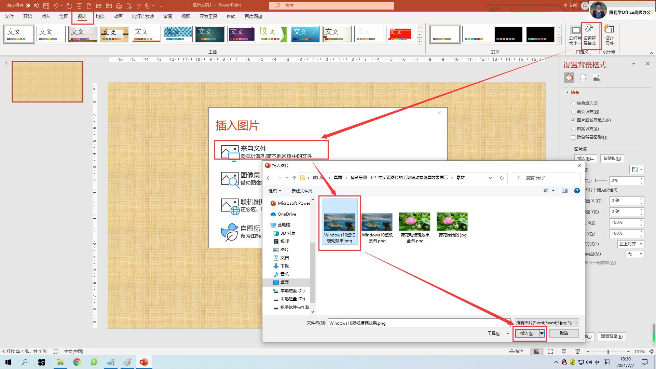Click the Refresh icon in file dialog
The height and width of the screenshot is (369, 656).
tap(502, 178)
